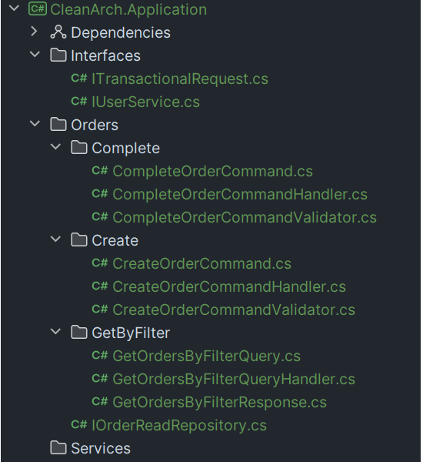Click the Orders folder icon
The image size is (423, 462).
[x=58, y=124]
